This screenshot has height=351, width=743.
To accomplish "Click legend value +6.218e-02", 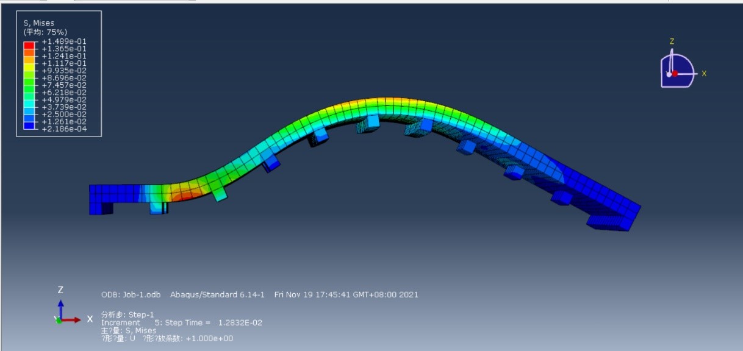I will click(63, 93).
